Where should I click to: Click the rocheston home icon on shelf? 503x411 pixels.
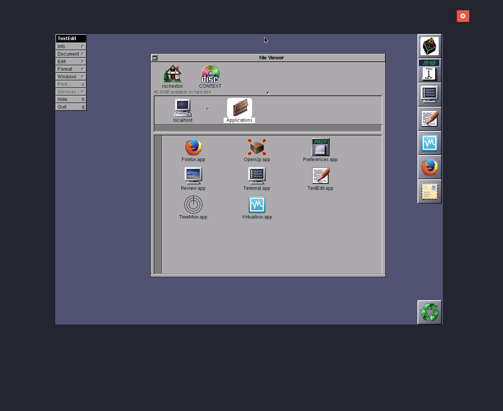(172, 74)
